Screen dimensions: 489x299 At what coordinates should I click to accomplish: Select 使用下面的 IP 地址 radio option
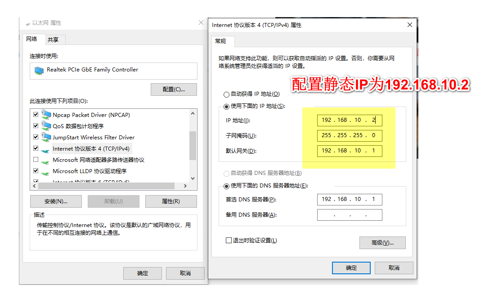[226, 106]
